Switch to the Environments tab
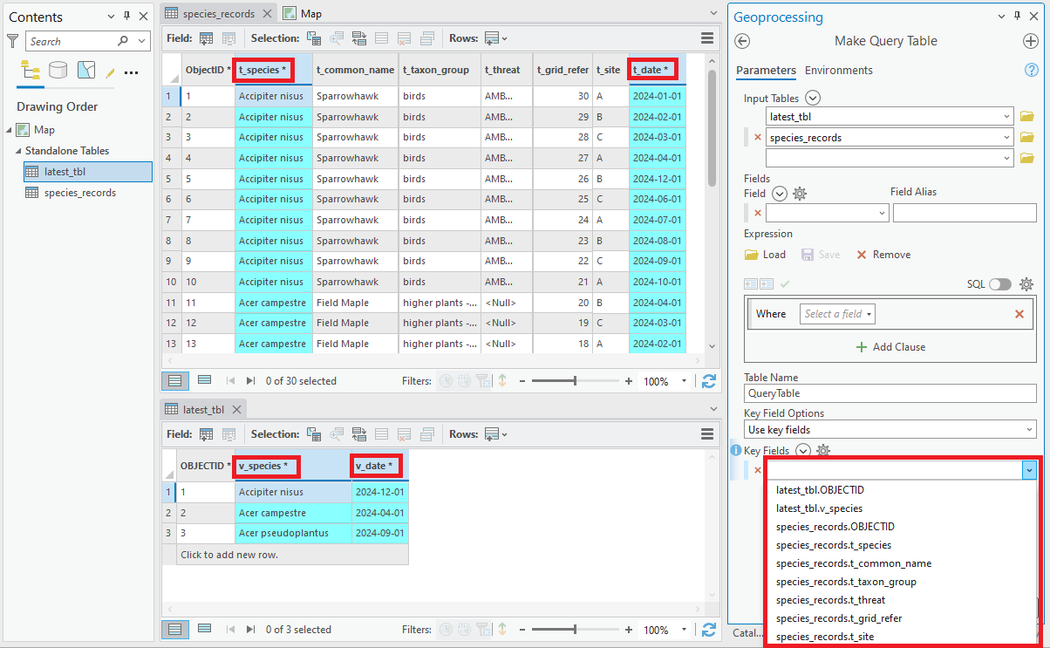 click(x=839, y=71)
